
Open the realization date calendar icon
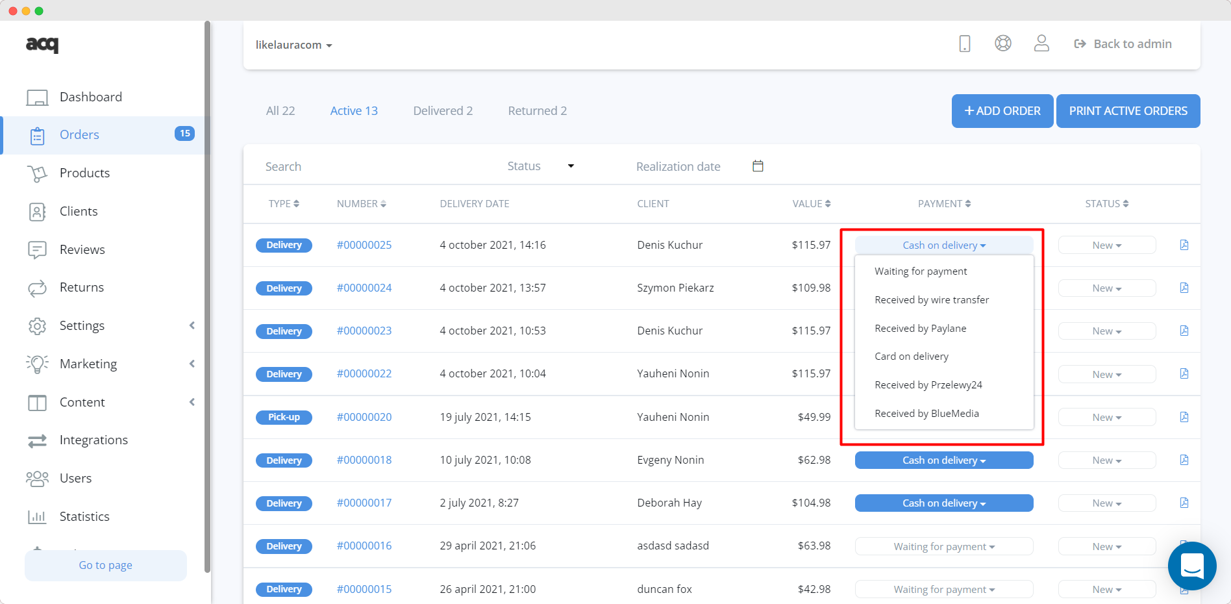[758, 166]
